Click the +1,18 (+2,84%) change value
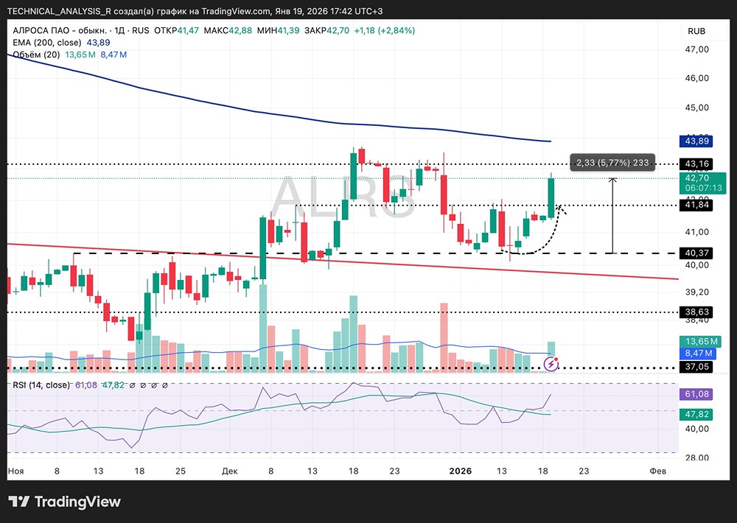Viewport: 737px width, 523px height. pos(385,30)
